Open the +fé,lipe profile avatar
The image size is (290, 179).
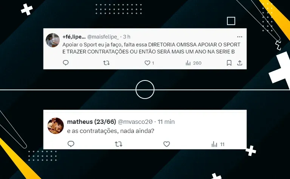tap(53, 40)
